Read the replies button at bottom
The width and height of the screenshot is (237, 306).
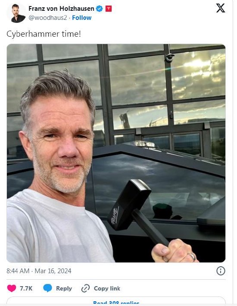[x=116, y=302]
